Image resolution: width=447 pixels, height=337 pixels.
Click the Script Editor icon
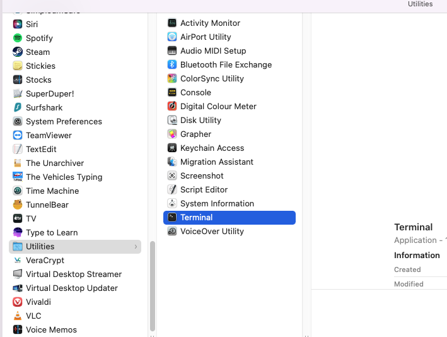click(x=172, y=189)
